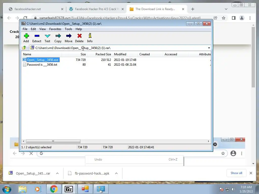Switch to Facebook Hacker Pro 4.5 Crack tab
259x194 pixels.
[x=97, y=9]
